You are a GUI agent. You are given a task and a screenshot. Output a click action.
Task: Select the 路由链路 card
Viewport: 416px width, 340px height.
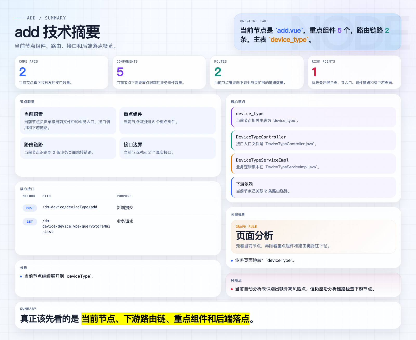click(x=68, y=148)
